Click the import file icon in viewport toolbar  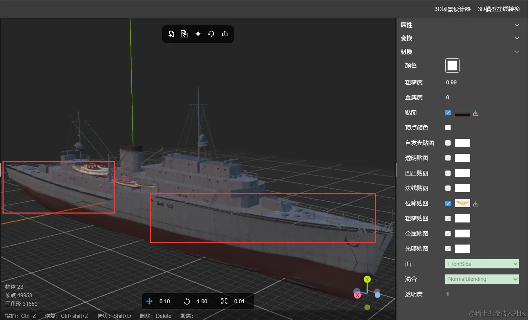pos(171,34)
